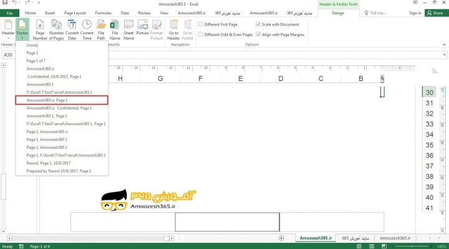Redo action in quick access toolbar
The width and height of the screenshot is (449, 249).
pyautogui.click(x=27, y=2)
